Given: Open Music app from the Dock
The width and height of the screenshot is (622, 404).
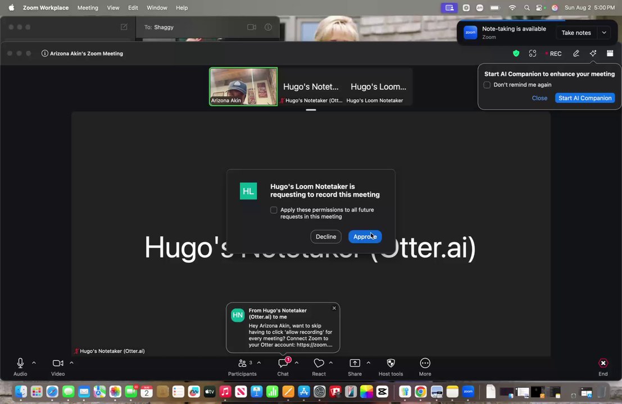Looking at the screenshot, I should (225, 392).
